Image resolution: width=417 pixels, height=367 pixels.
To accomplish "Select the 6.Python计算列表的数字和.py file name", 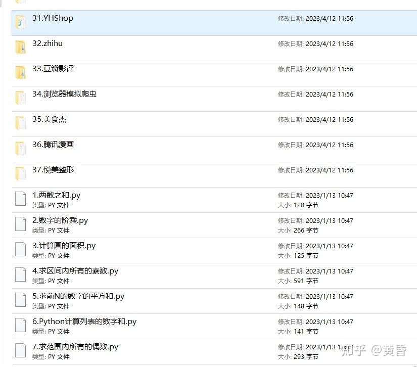I will [84, 322].
